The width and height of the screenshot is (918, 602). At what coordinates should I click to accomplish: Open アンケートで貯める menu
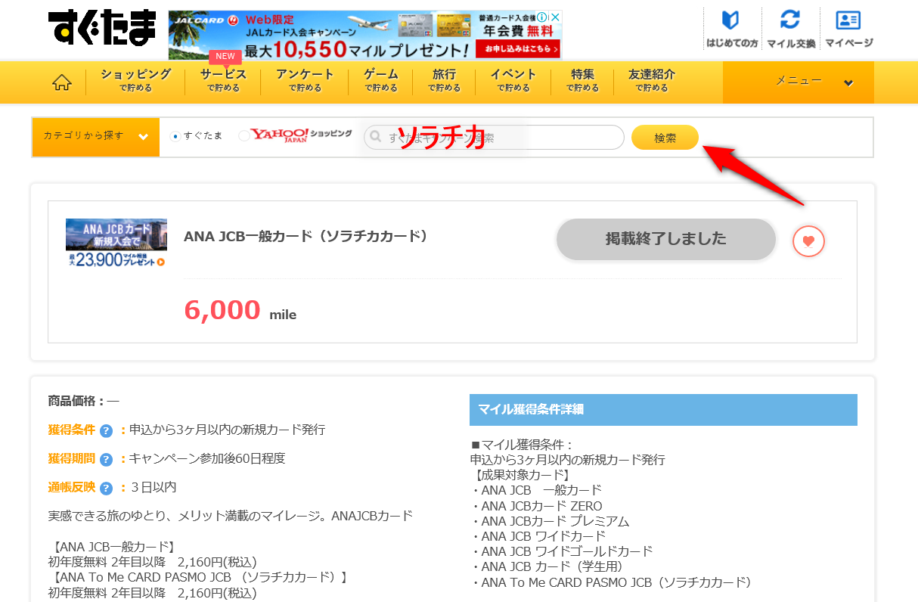[x=305, y=81]
